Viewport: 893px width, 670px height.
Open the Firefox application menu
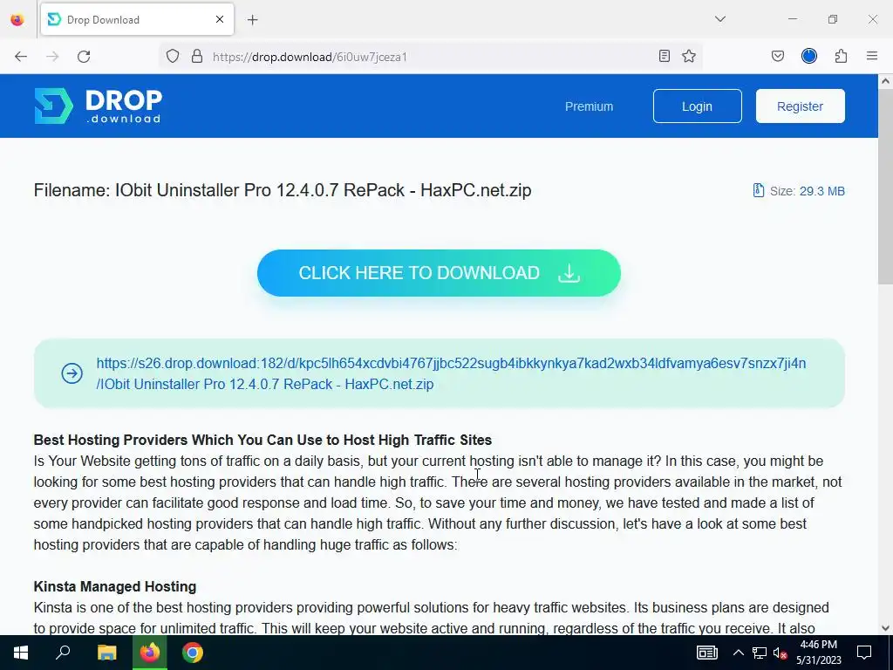click(872, 56)
